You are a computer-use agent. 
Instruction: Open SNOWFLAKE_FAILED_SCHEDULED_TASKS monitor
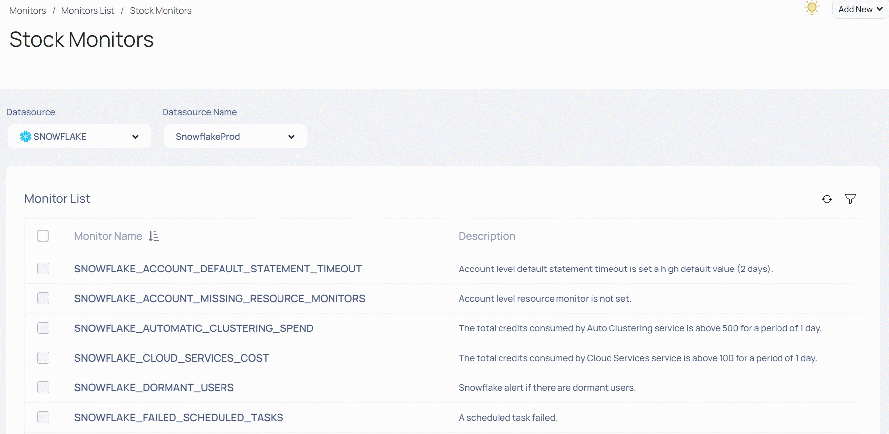[x=179, y=418]
